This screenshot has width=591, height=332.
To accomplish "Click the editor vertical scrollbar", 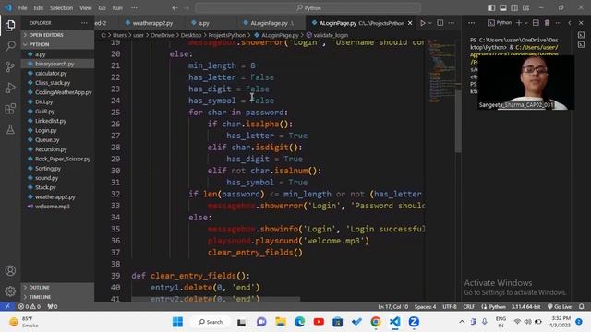I will point(458,121).
